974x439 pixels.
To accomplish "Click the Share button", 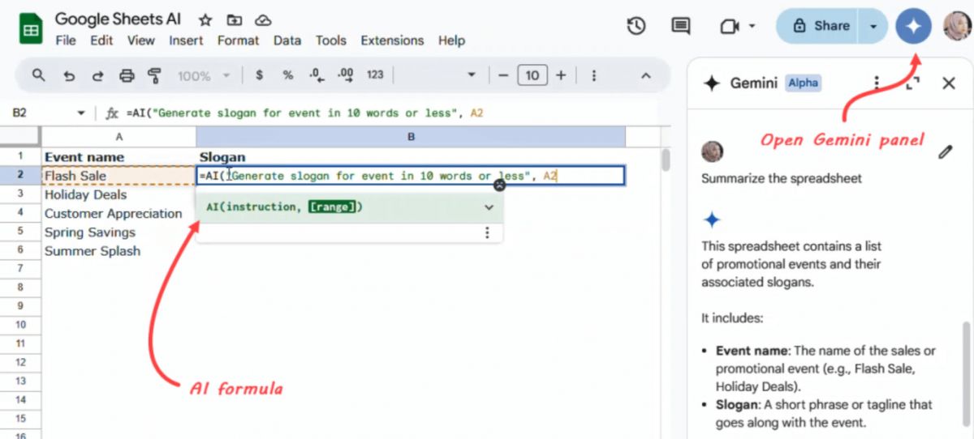I will tap(820, 26).
